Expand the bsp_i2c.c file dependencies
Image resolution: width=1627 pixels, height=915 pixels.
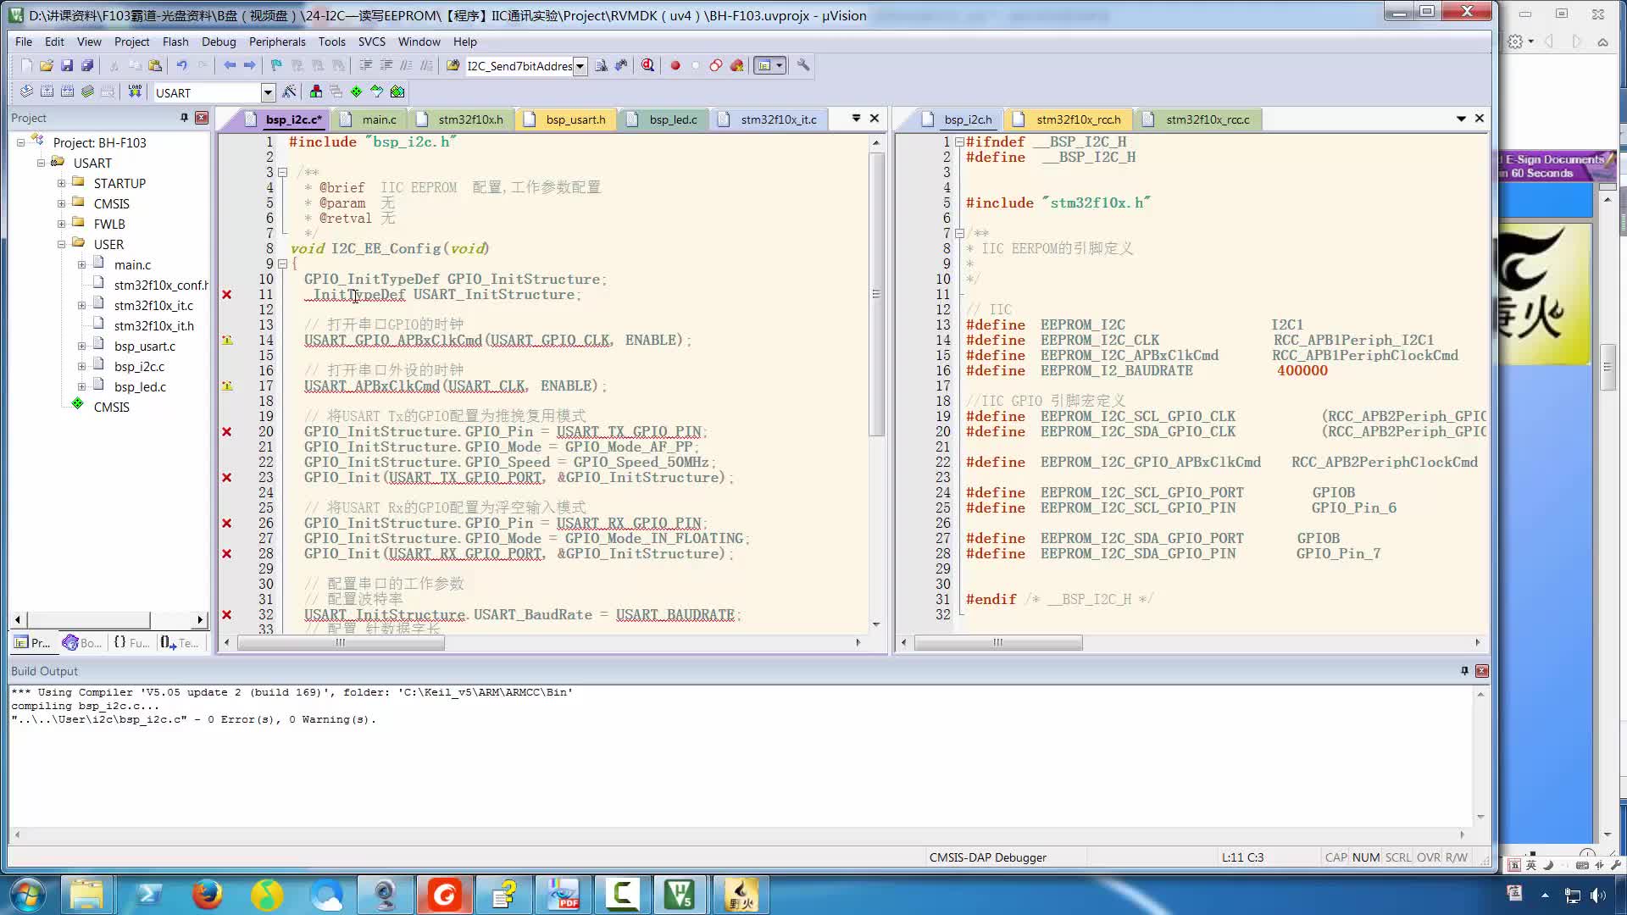81,366
